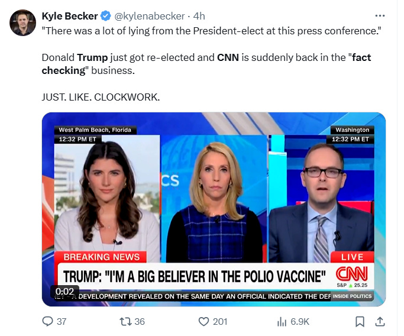Click the 37 replies count

[x=62, y=322]
